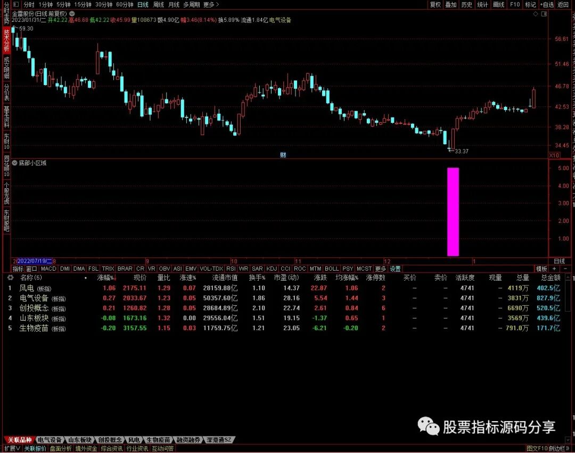Screen dimensions: 575x453
Task: Add the stock to 自选 watchlist
Action: tap(546, 4)
